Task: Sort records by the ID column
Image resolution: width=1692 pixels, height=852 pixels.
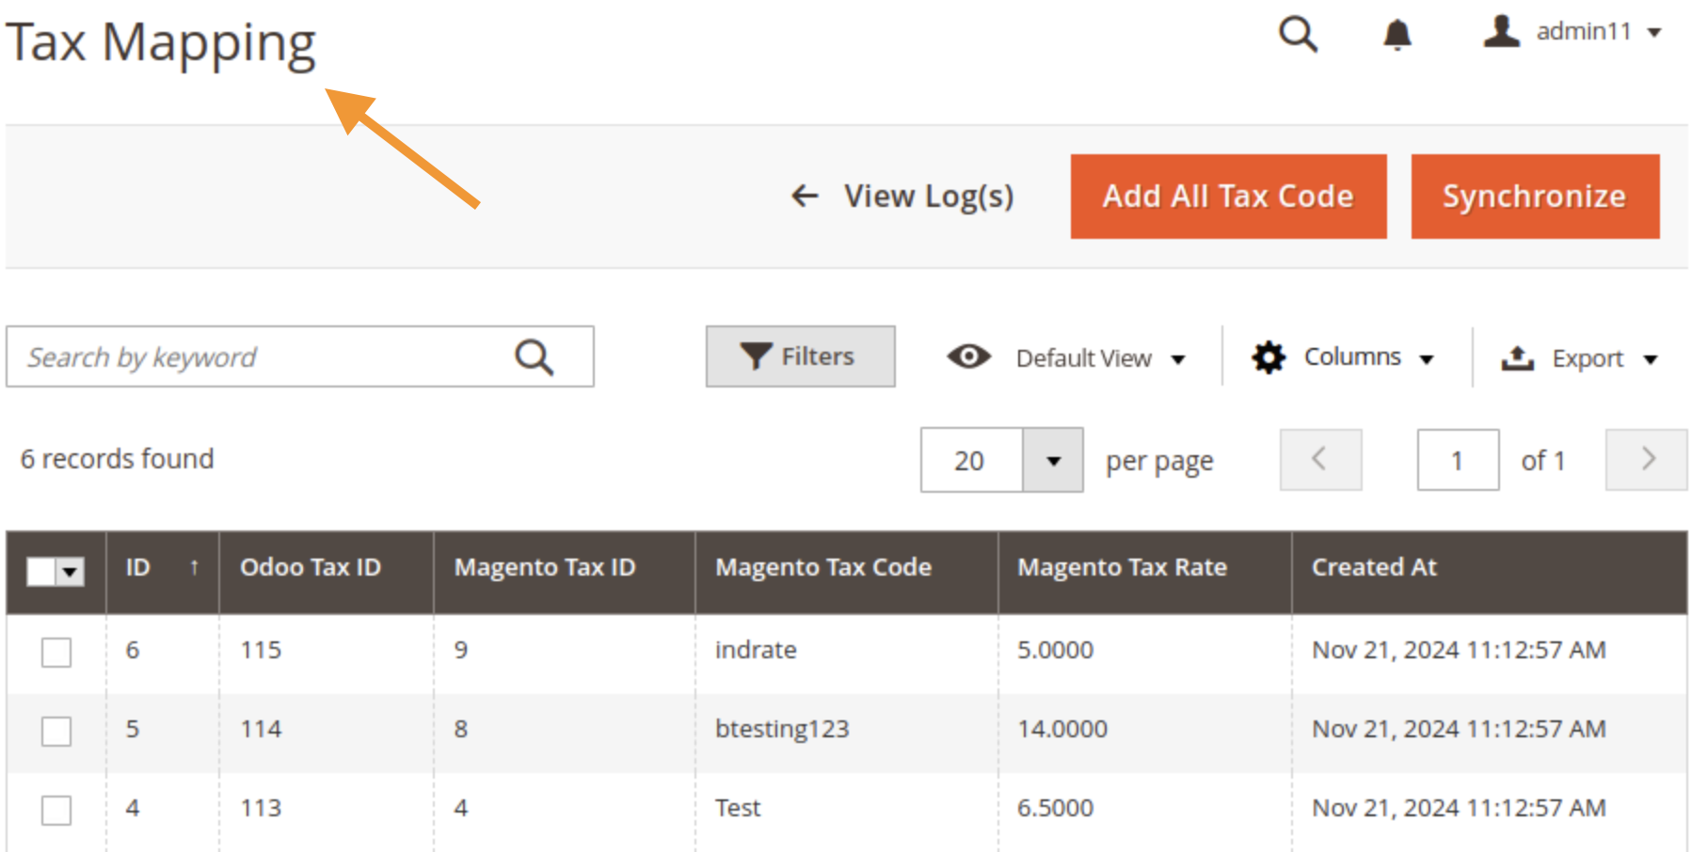Action: (137, 567)
